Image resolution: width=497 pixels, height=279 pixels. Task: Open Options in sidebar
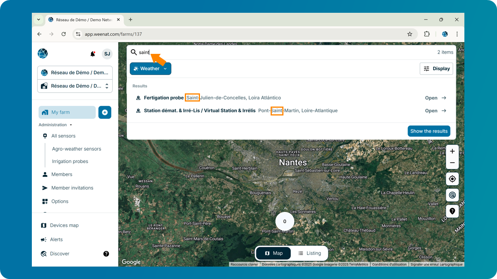pos(60,201)
